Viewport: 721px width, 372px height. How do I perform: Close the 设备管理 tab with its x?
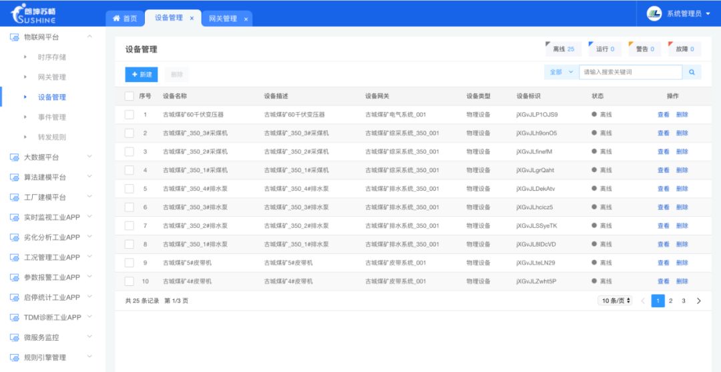tap(192, 19)
